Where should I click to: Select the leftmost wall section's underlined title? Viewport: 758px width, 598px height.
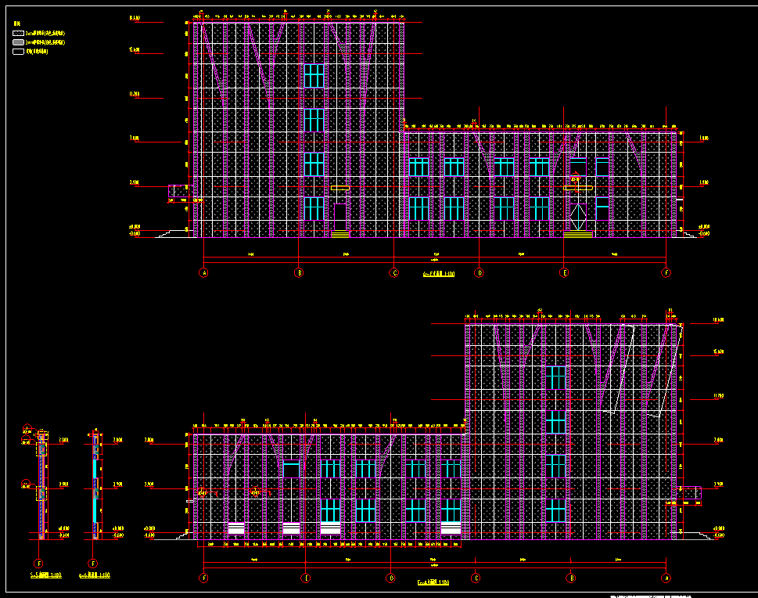(46, 575)
